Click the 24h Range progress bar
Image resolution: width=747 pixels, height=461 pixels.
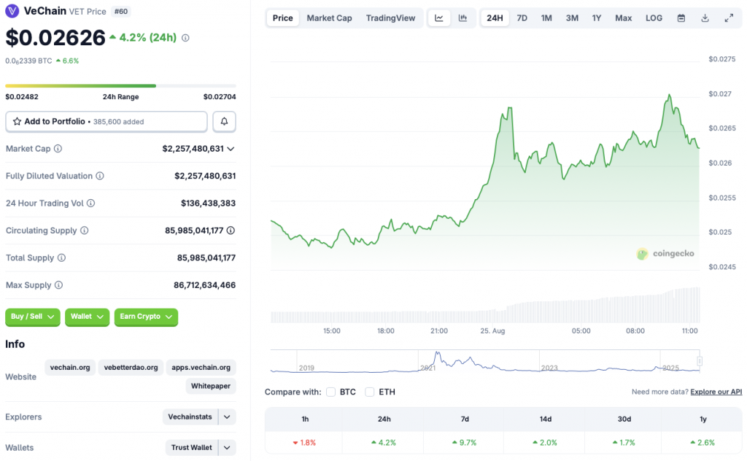[120, 86]
